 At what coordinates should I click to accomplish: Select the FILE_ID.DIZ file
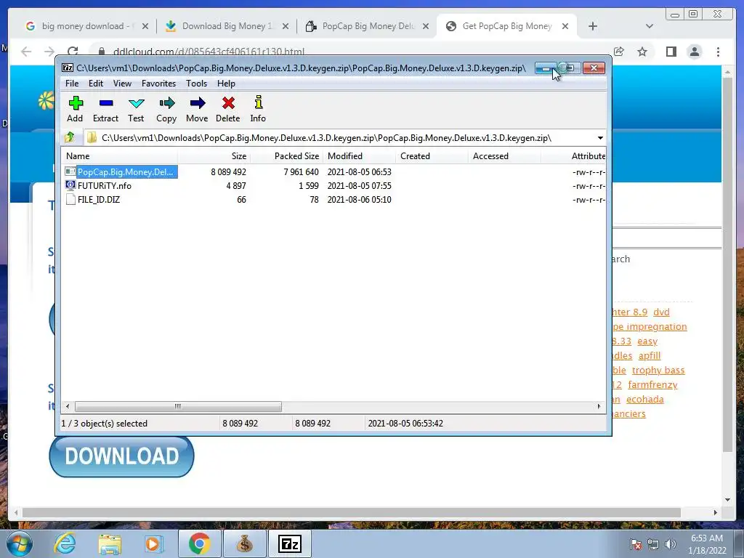(99, 199)
